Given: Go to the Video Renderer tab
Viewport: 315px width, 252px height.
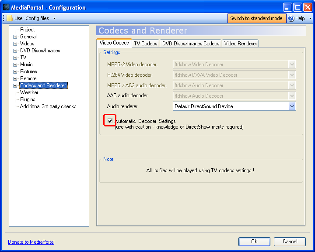Looking at the screenshot, I should 240,44.
